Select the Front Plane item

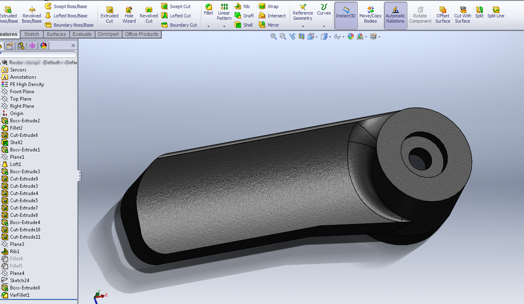coord(22,92)
